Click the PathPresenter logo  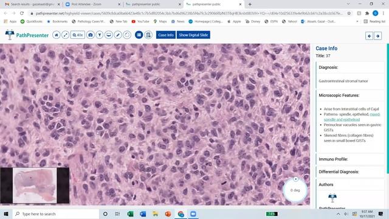point(27,35)
